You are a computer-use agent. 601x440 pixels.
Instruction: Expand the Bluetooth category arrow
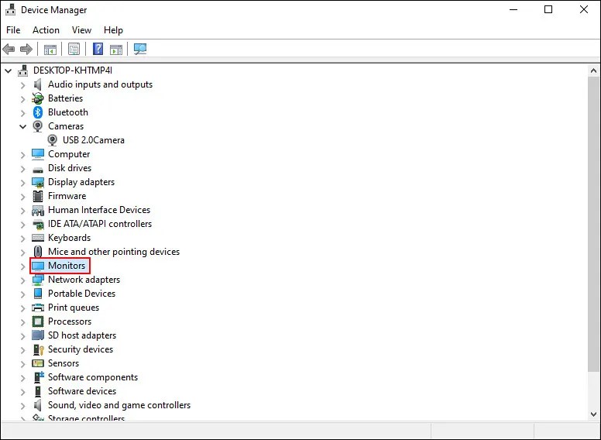tap(22, 112)
